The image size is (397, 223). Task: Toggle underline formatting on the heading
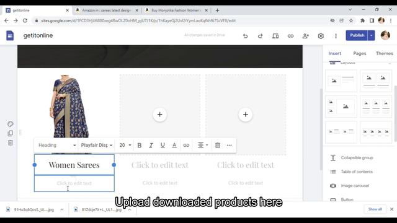coord(163,145)
